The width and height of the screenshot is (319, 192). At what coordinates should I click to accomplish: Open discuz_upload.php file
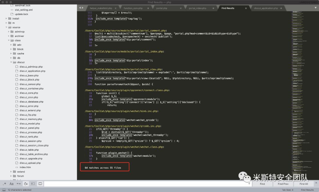(x=30, y=163)
